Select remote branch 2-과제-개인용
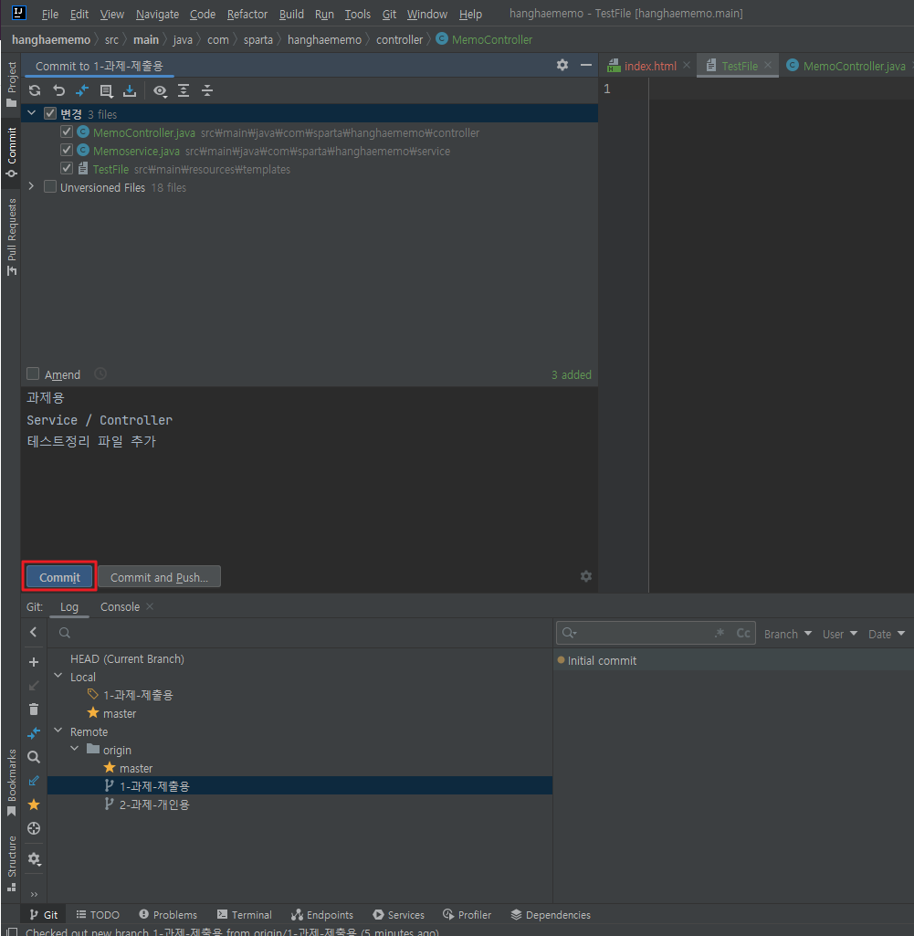This screenshot has width=914, height=936. tap(154, 805)
